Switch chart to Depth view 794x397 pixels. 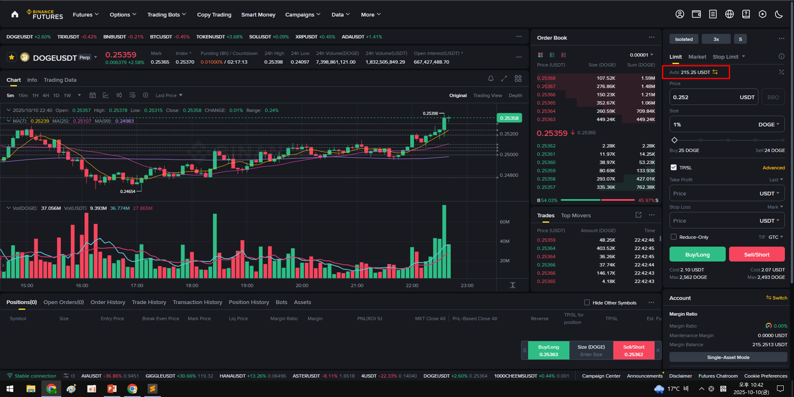(x=515, y=95)
